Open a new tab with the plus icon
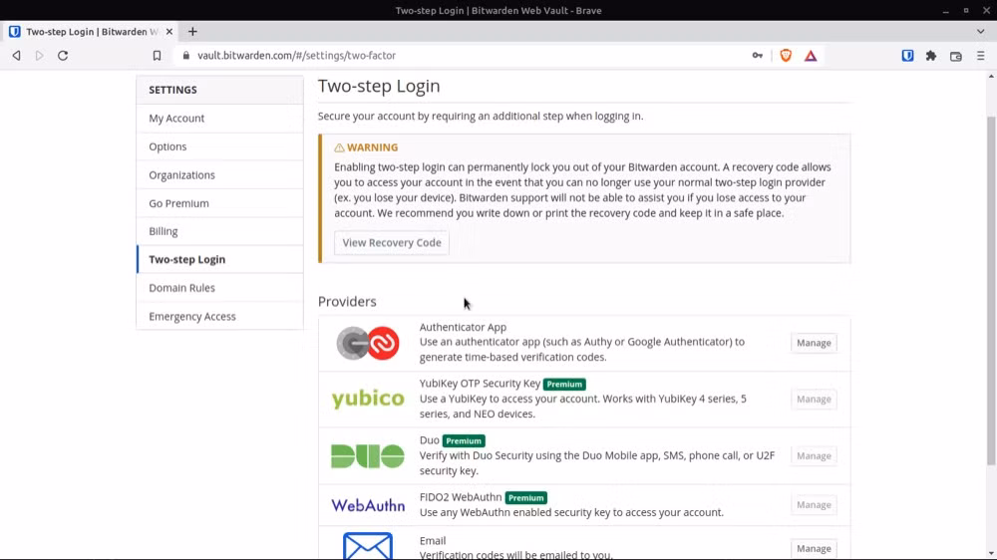Viewport: 997px width, 560px height. (192, 32)
